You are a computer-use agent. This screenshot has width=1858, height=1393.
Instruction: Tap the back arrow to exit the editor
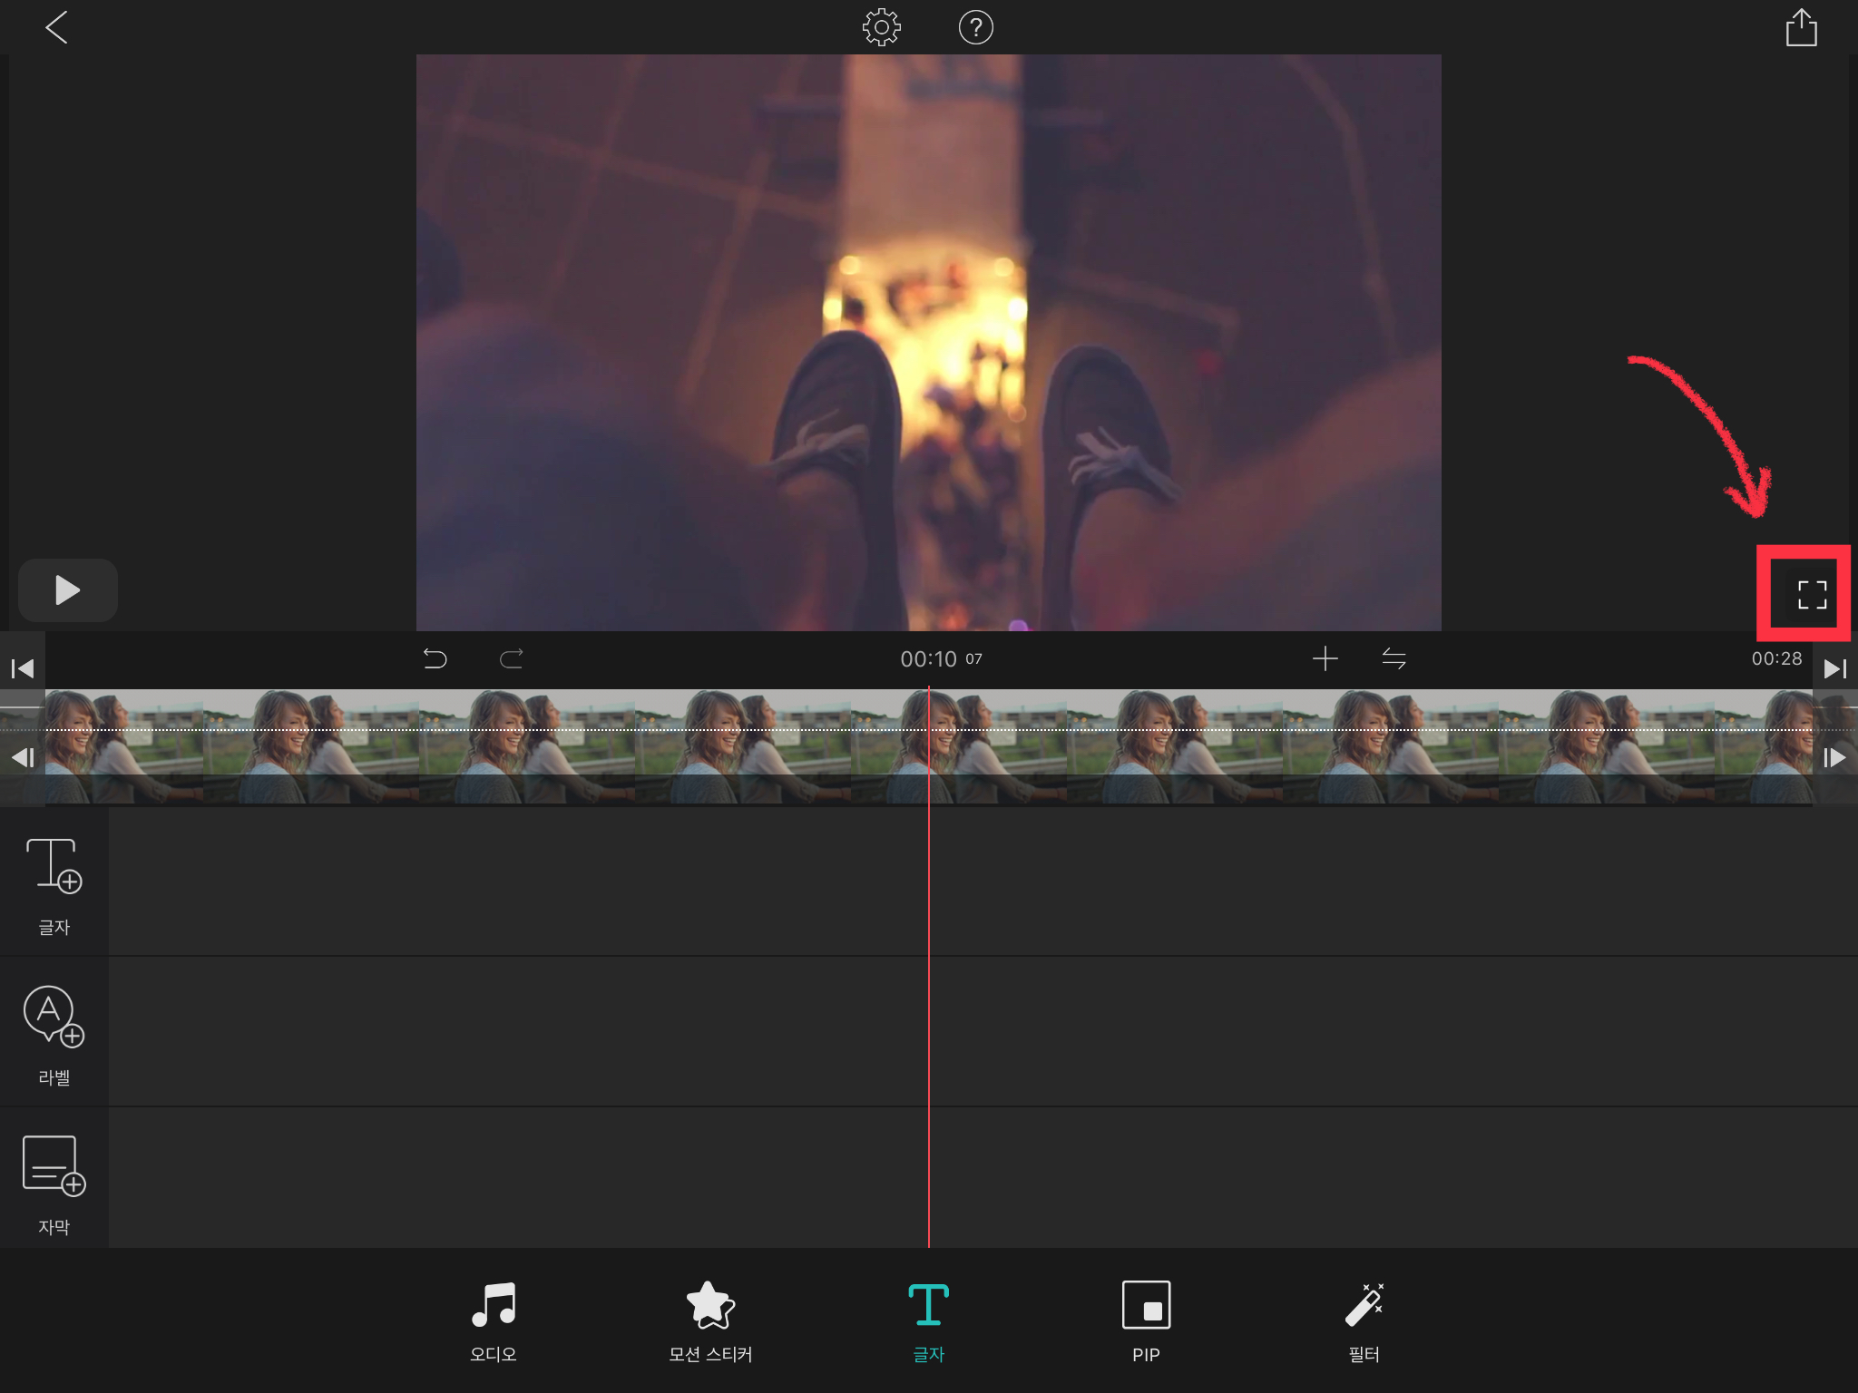(x=56, y=28)
